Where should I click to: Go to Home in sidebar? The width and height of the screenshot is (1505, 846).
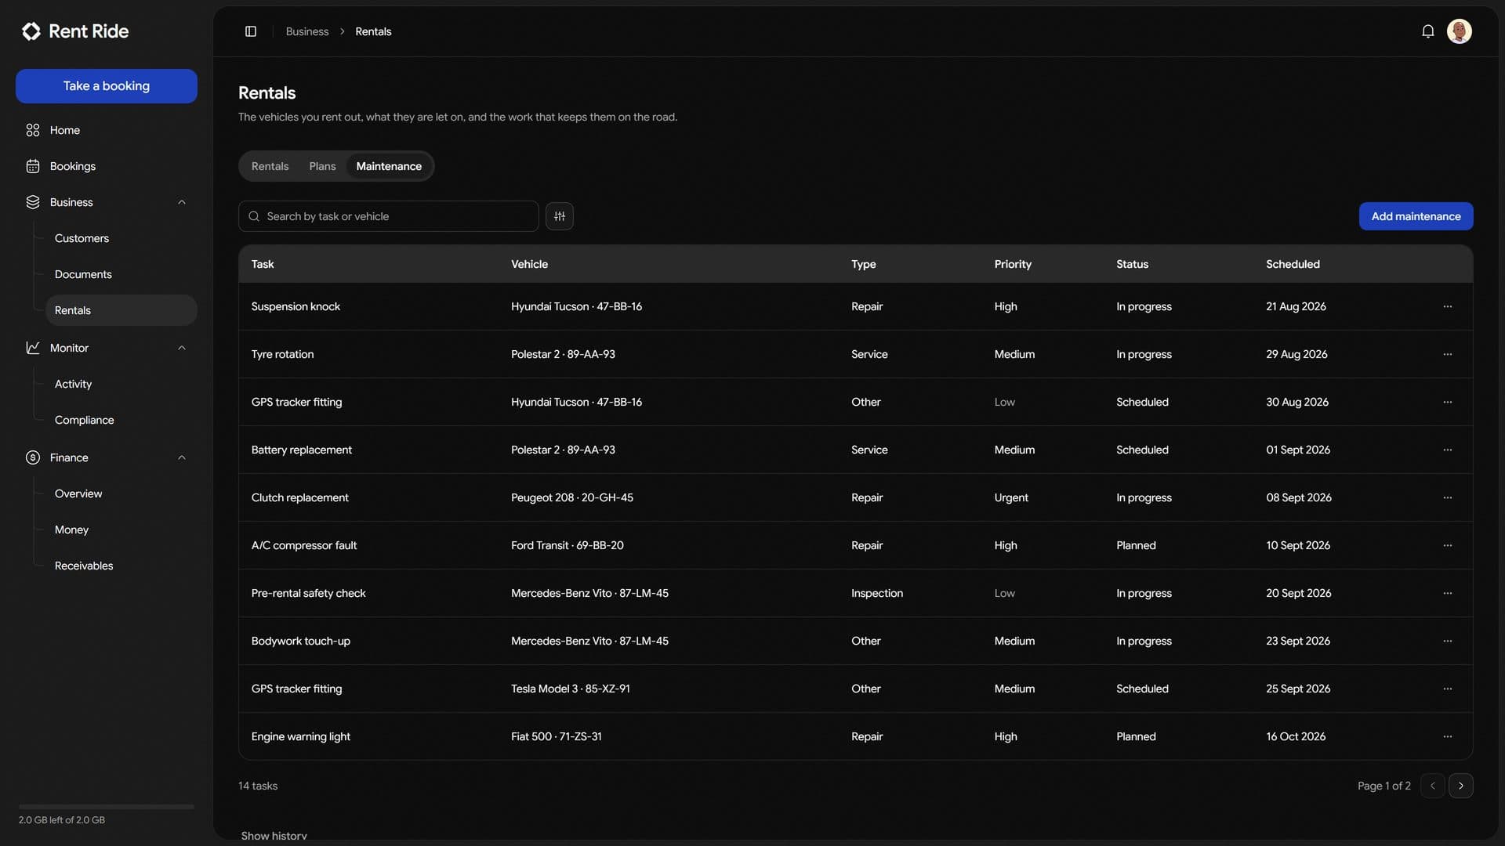point(106,130)
